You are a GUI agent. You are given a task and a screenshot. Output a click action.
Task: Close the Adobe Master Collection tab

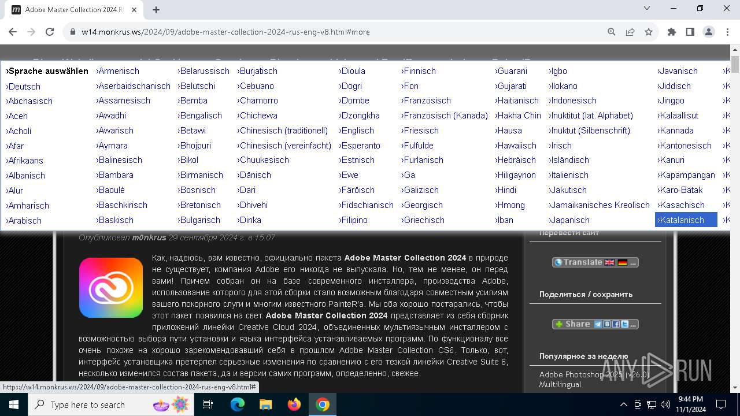pos(134,9)
